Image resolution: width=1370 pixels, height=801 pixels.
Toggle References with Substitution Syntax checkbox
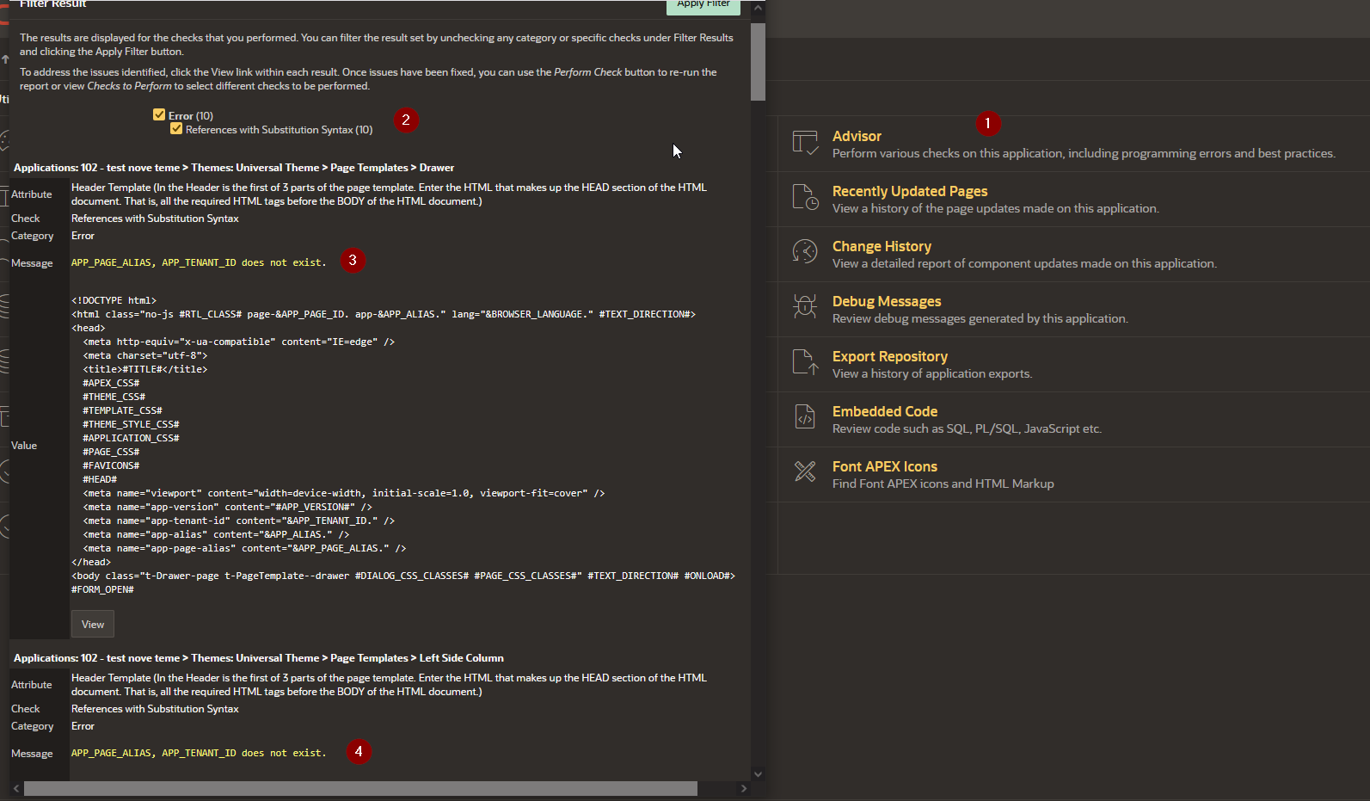pos(176,129)
